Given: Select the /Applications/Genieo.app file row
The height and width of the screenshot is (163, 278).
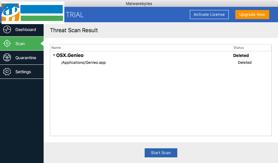Looking at the screenshot, I should pyautogui.click(x=161, y=63).
